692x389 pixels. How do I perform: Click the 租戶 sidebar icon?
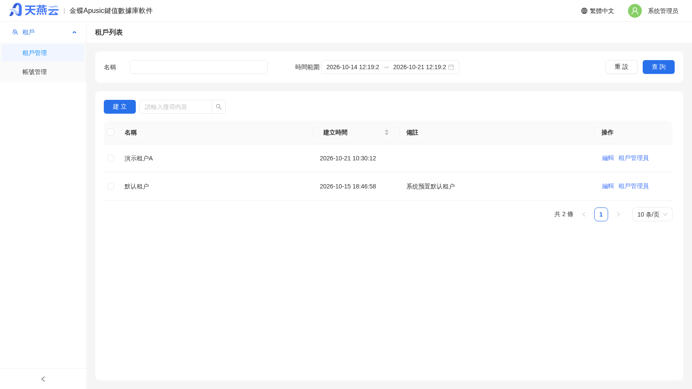(x=15, y=32)
